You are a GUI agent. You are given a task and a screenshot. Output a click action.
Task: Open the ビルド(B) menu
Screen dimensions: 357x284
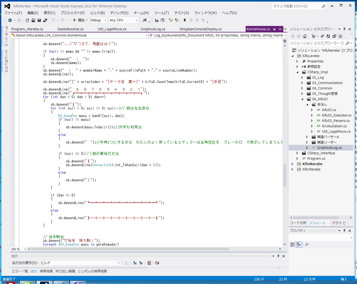pos(97,13)
